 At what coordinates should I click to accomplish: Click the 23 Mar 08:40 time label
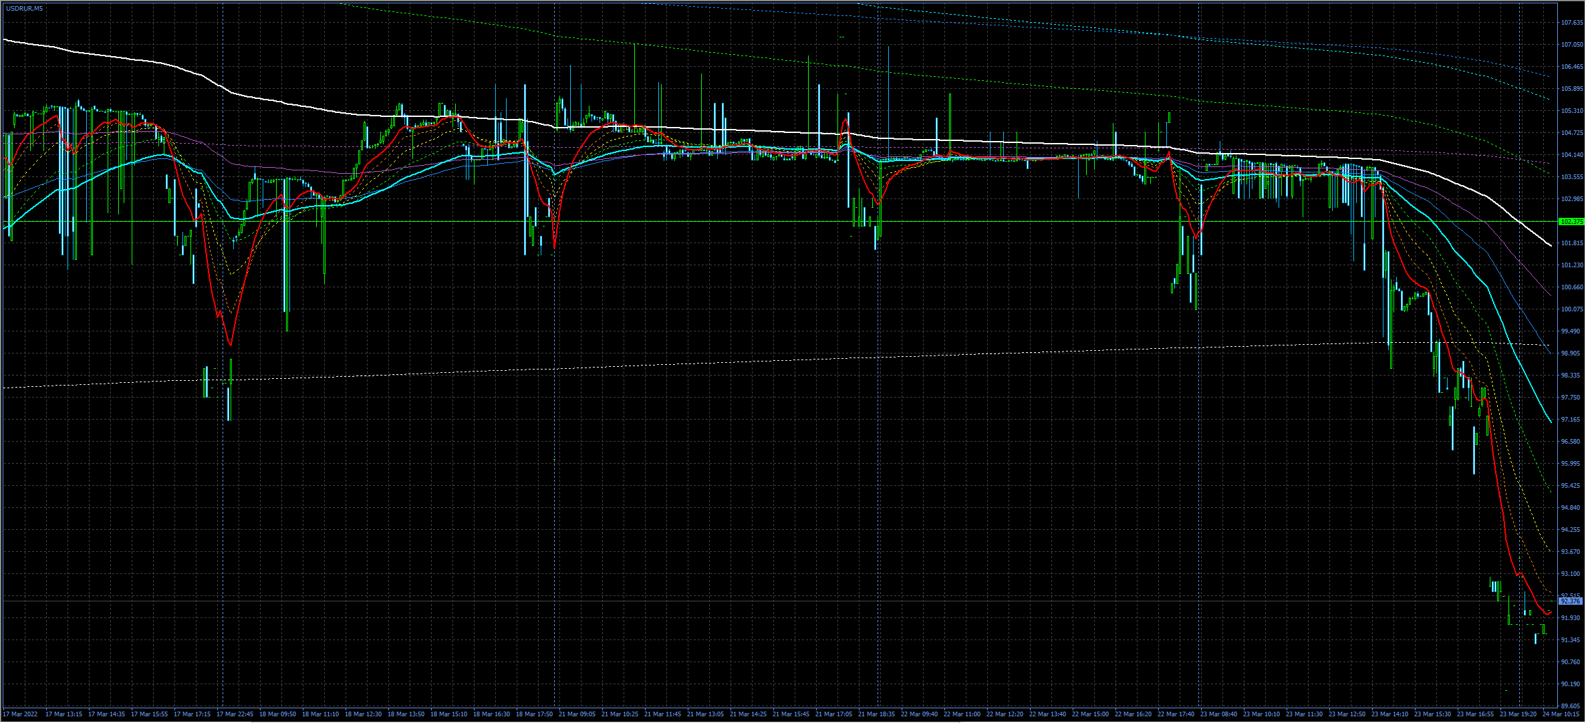pyautogui.click(x=1218, y=714)
